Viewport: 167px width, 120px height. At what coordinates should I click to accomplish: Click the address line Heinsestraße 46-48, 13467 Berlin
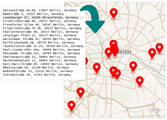(40, 10)
